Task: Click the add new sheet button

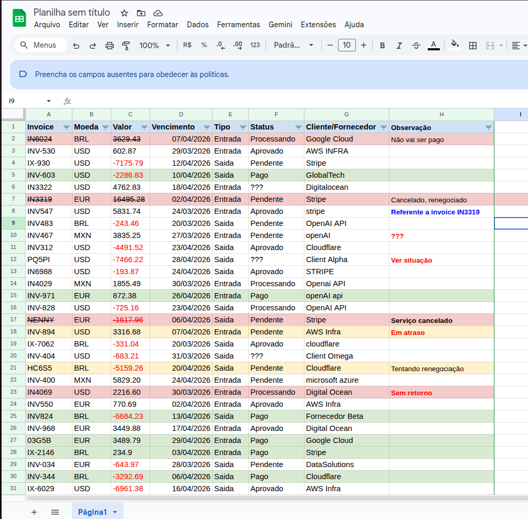Action: [x=34, y=512]
